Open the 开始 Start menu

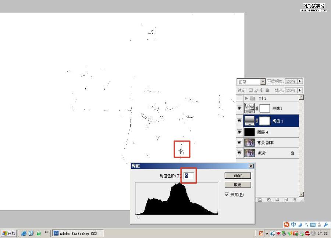(x=9, y=233)
